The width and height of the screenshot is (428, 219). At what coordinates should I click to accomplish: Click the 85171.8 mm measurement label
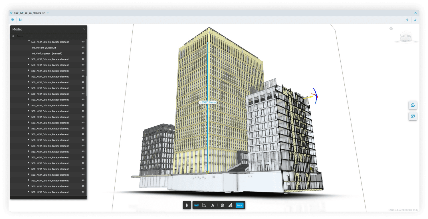(x=207, y=102)
